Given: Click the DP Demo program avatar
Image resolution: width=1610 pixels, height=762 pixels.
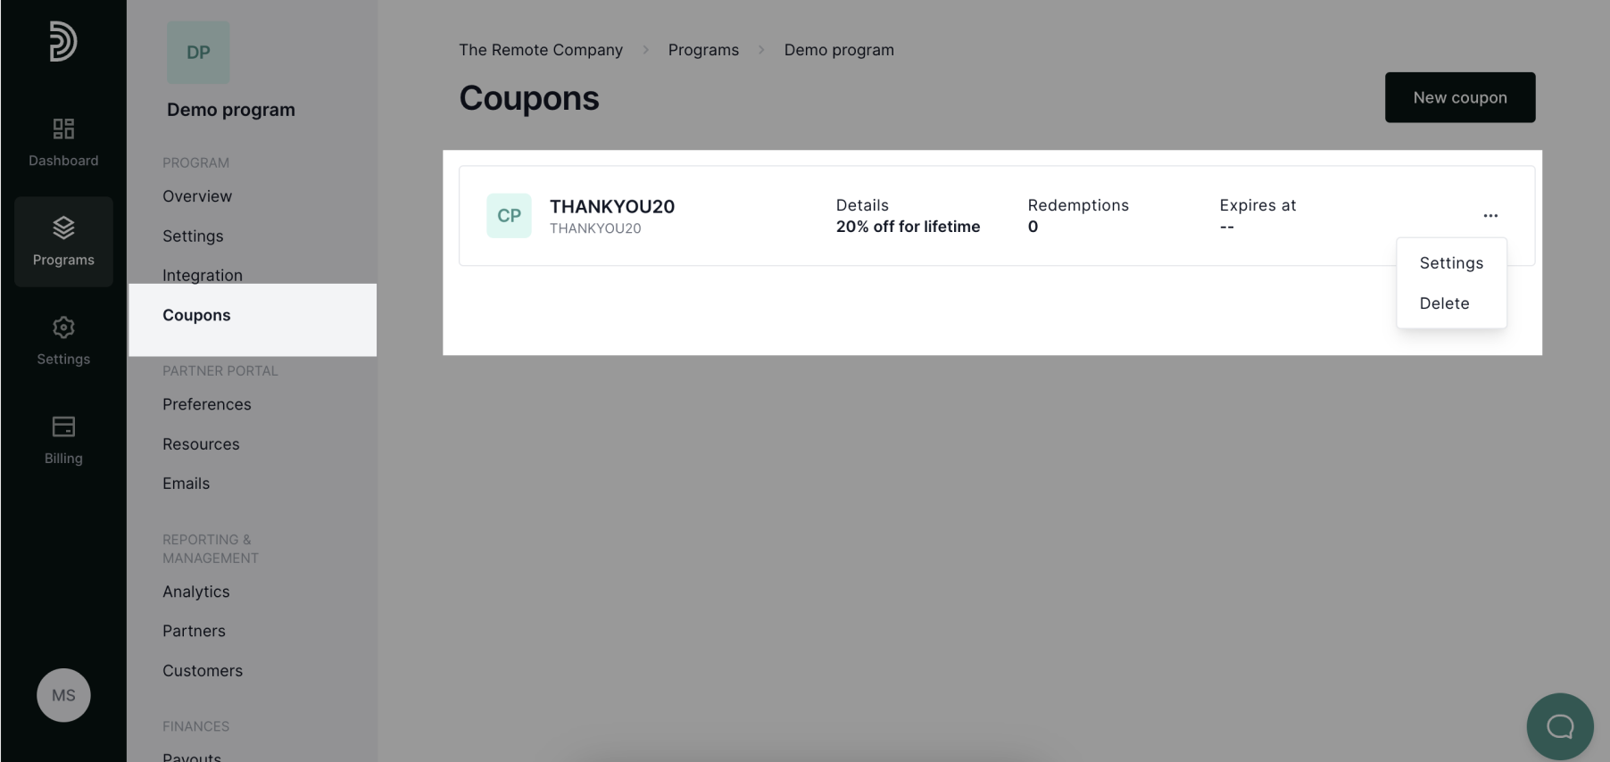Looking at the screenshot, I should tap(197, 53).
